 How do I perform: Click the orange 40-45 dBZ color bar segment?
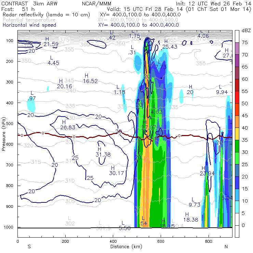click(237, 122)
